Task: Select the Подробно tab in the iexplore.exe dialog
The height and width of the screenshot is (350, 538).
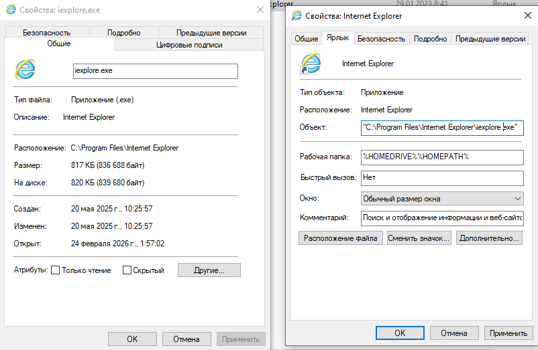Action: pos(124,33)
